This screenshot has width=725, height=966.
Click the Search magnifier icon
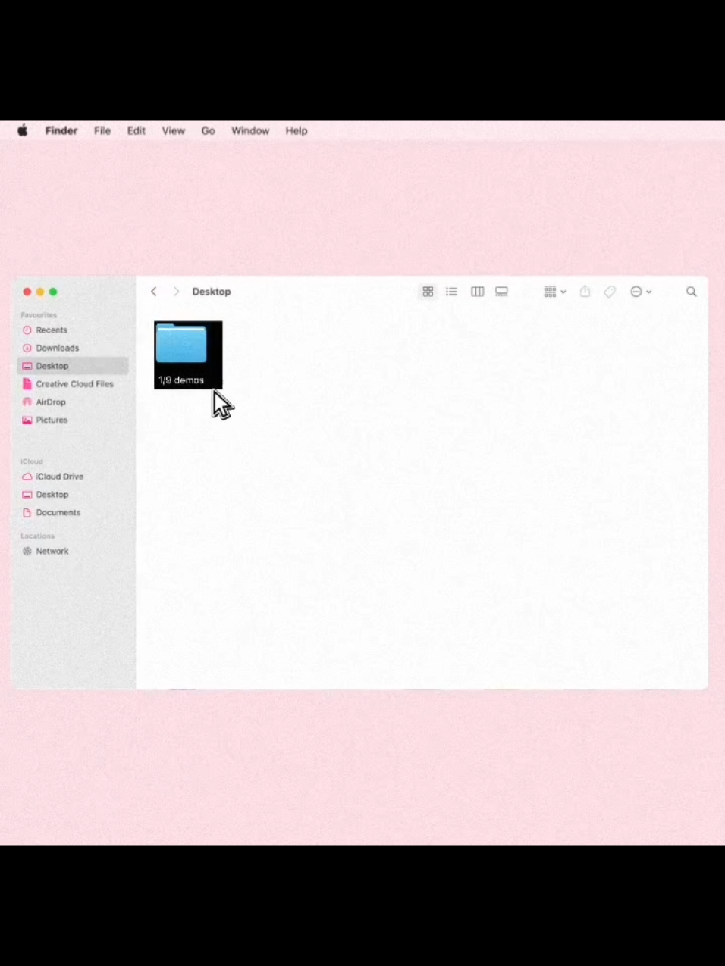691,292
